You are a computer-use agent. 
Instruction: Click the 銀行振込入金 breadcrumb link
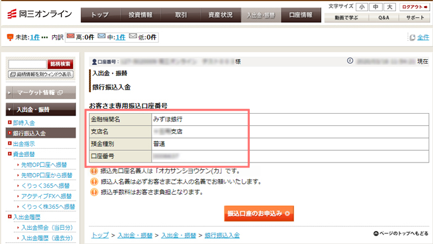(x=222, y=235)
